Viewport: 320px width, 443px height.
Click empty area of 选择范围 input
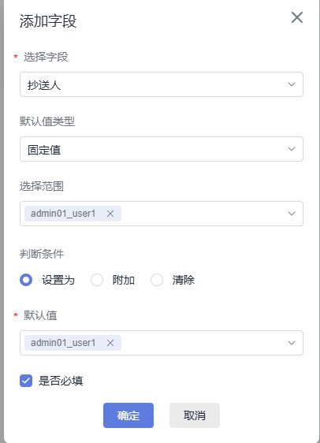203,214
